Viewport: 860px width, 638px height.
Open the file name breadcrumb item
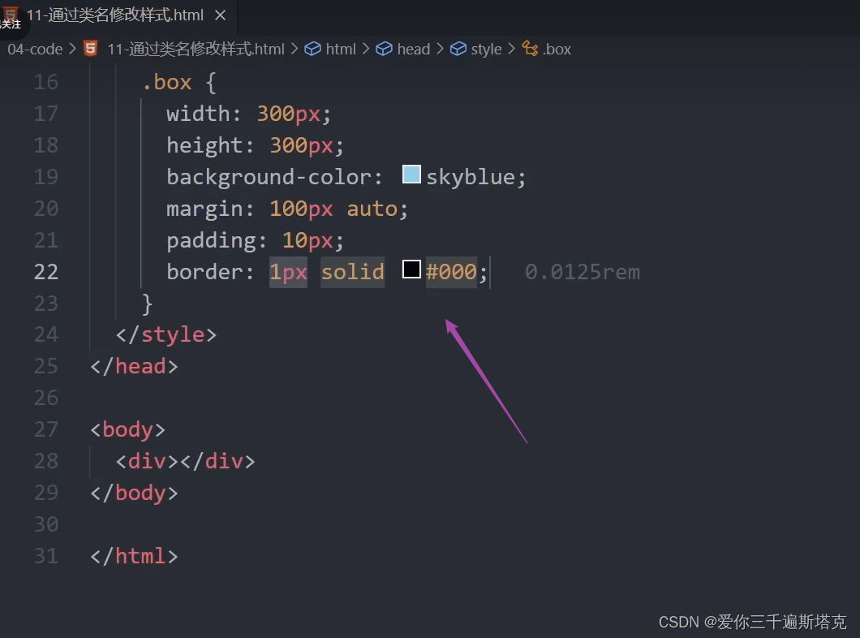(196, 50)
